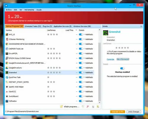Toggle the Spotify Web Helper switch
This screenshot has width=148, height=119.
pyautogui.click(x=81, y=87)
